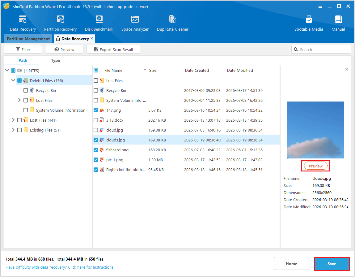Click the lock icon on the Data Recovery tab
This screenshot has height=277, width=355.
(x=58, y=39)
